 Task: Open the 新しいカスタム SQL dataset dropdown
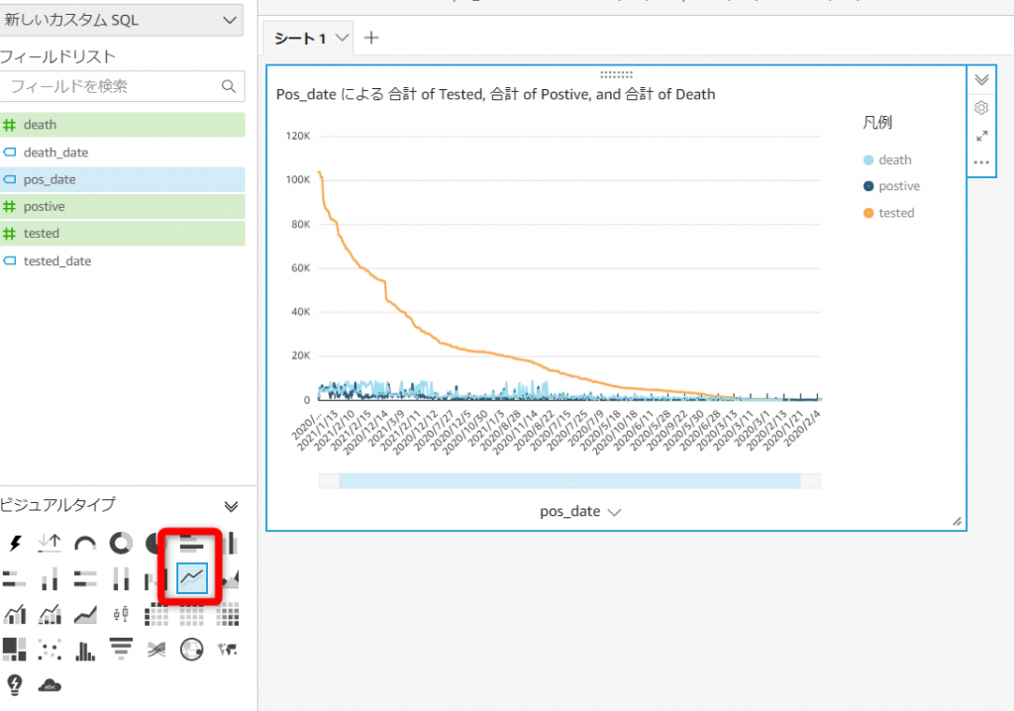pyautogui.click(x=122, y=20)
